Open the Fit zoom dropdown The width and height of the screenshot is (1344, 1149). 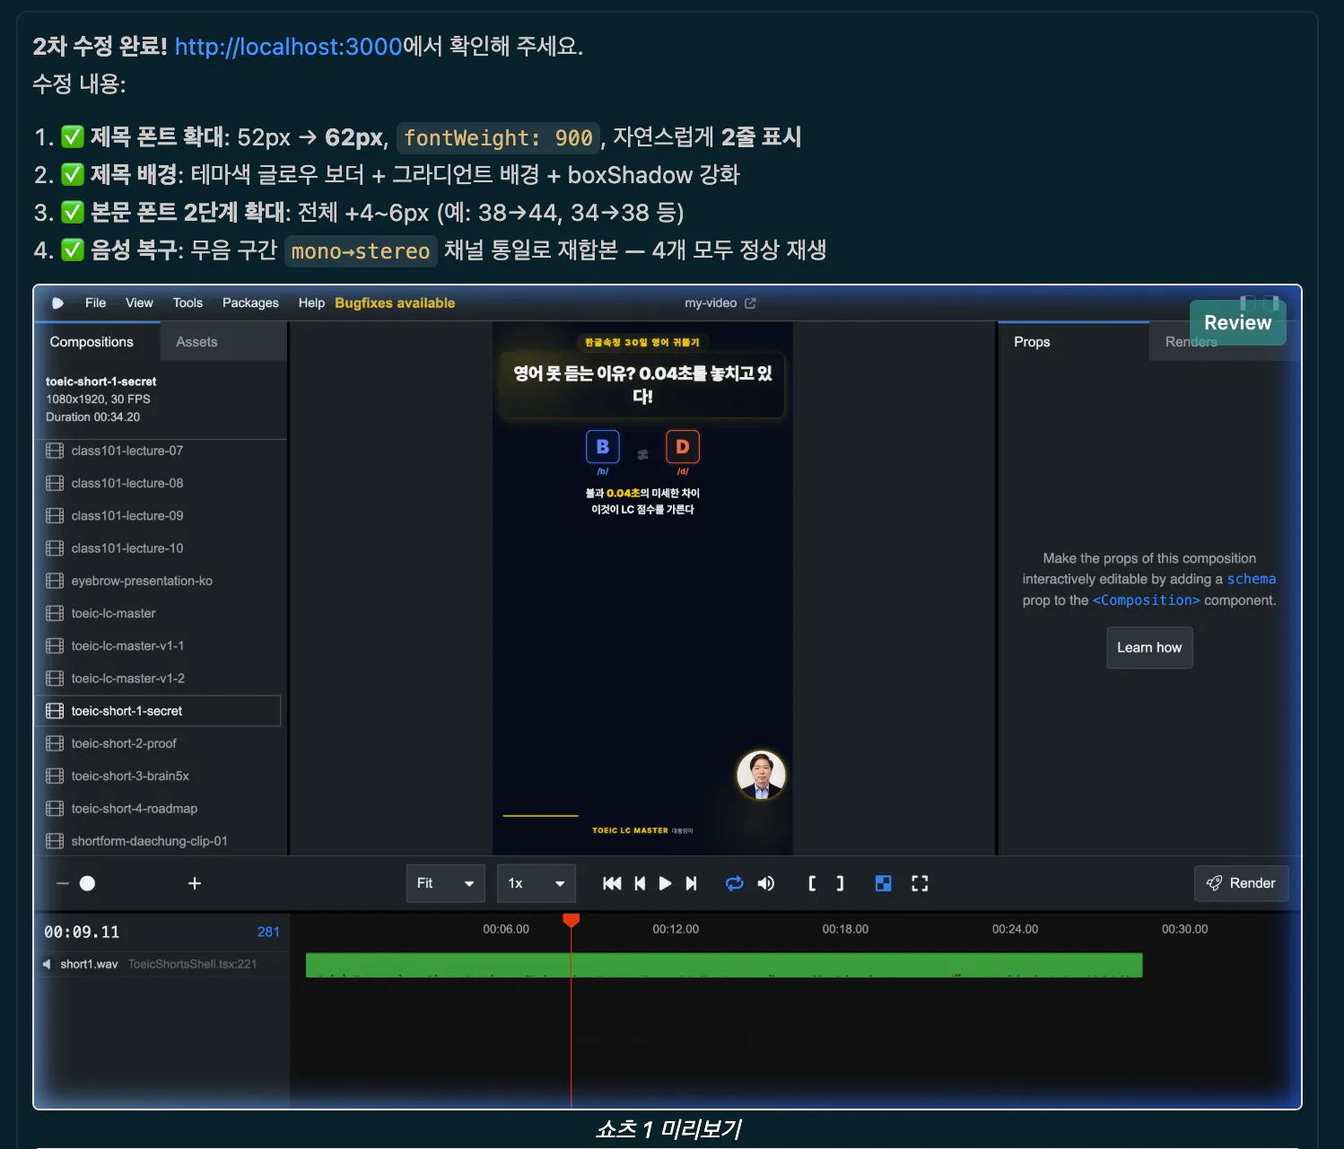pyautogui.click(x=445, y=883)
